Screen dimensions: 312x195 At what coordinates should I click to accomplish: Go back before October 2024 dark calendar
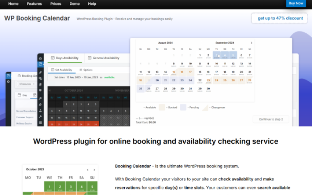(x=50, y=90)
